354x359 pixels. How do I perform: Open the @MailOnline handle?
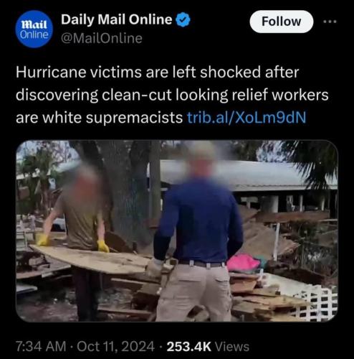click(102, 38)
